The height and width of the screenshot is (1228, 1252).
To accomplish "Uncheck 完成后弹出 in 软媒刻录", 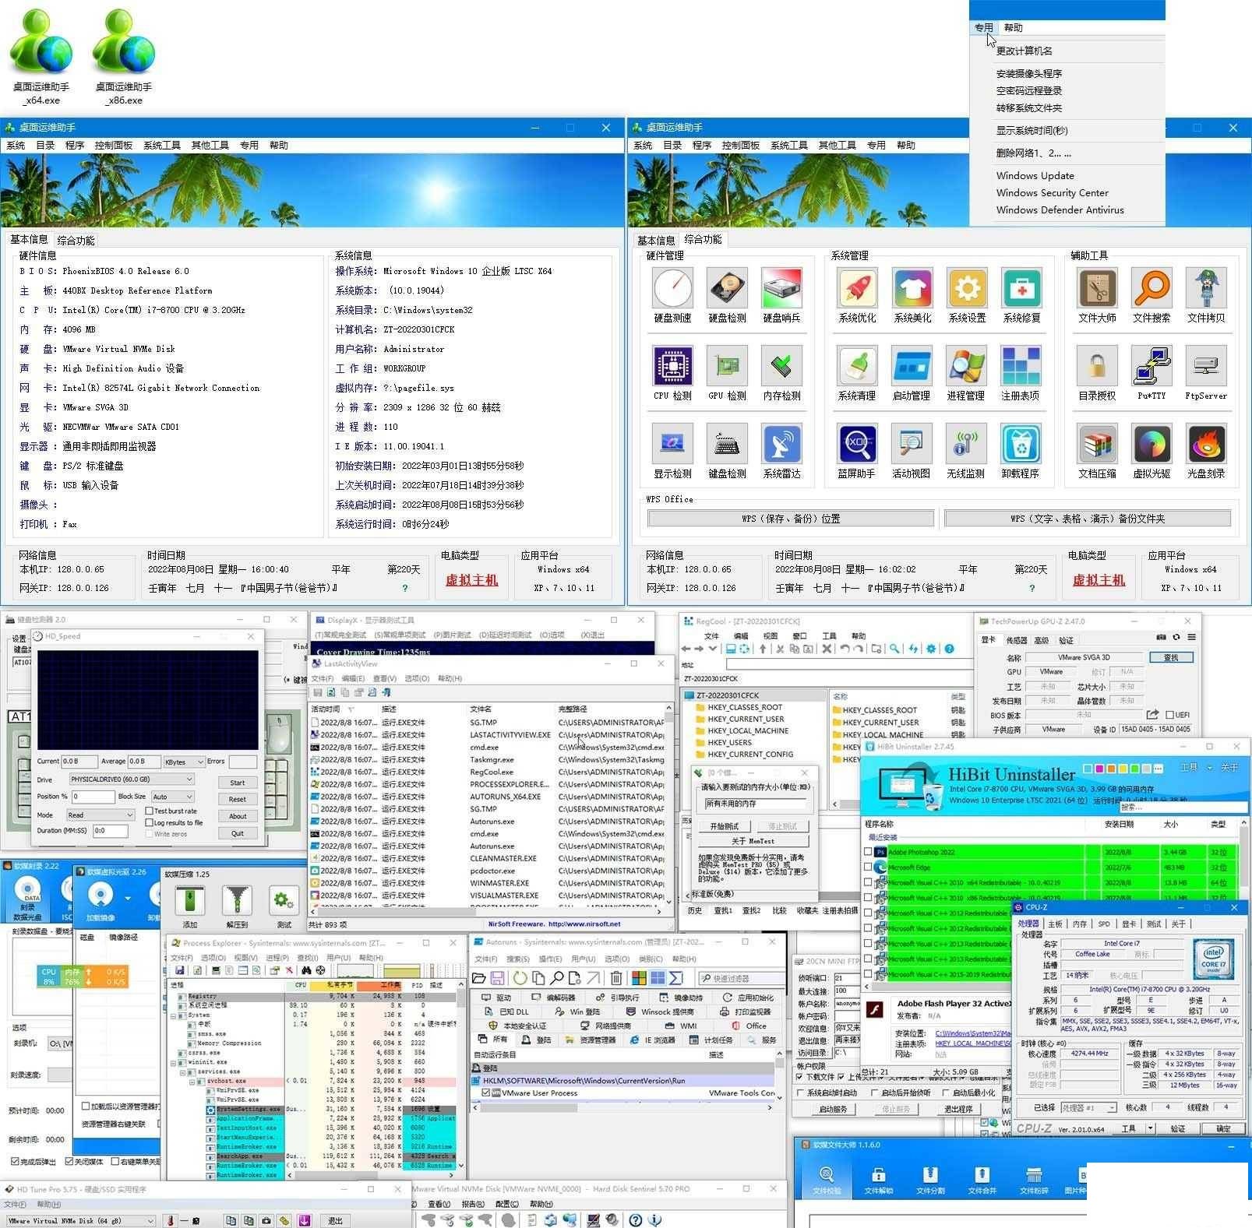I will tap(15, 1161).
